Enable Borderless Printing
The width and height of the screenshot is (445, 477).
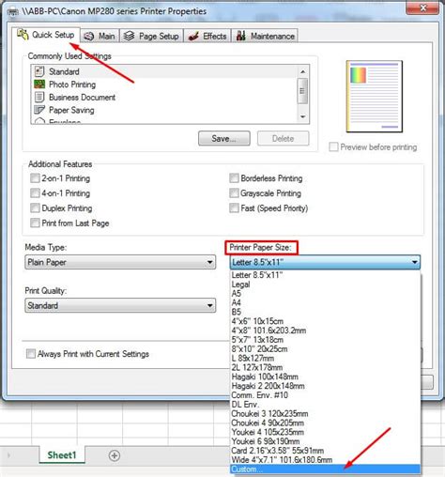pyautogui.click(x=234, y=178)
